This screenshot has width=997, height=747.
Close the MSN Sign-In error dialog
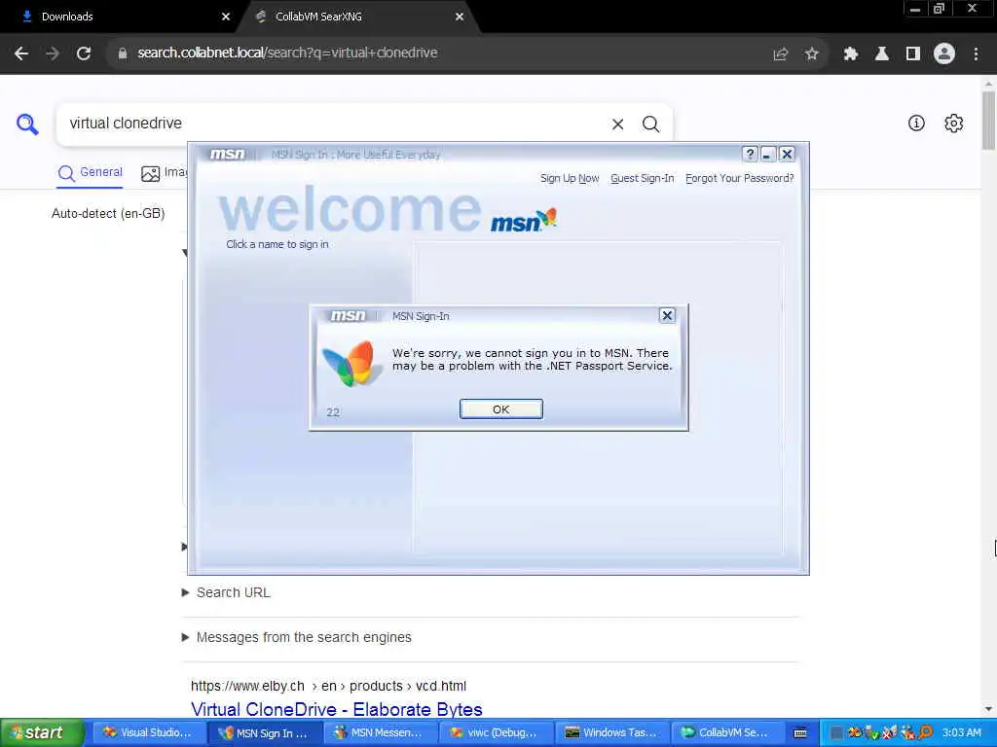pos(667,315)
